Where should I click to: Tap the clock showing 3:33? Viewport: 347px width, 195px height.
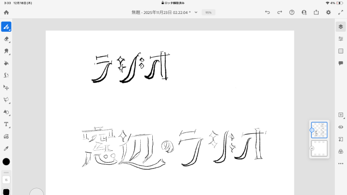tap(7, 3)
